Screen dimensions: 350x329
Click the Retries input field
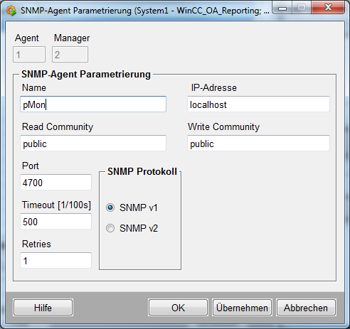coord(55,260)
